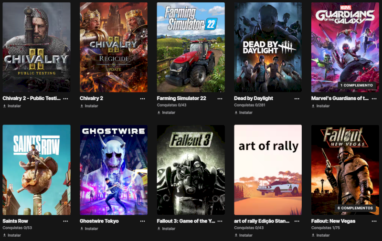Open three-dot menu for art of rally
Screen dimensions: 382x241
(x=297, y=221)
